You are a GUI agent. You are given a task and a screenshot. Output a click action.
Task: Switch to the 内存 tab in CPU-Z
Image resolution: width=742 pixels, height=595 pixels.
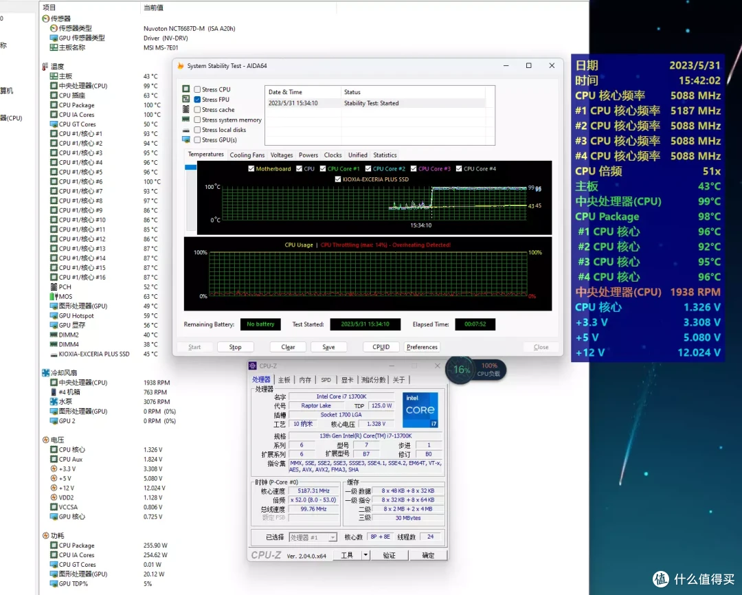[x=305, y=380]
